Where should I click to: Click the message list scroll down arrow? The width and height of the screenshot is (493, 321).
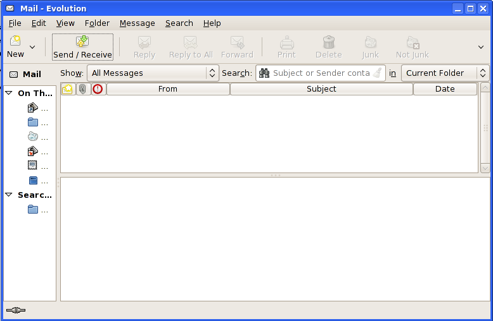(x=485, y=168)
